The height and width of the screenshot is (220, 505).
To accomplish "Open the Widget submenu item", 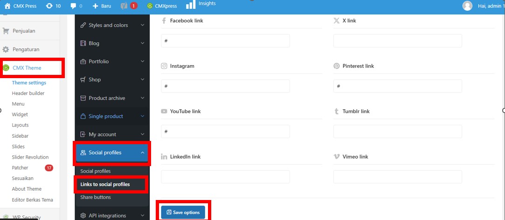I will click(x=20, y=114).
